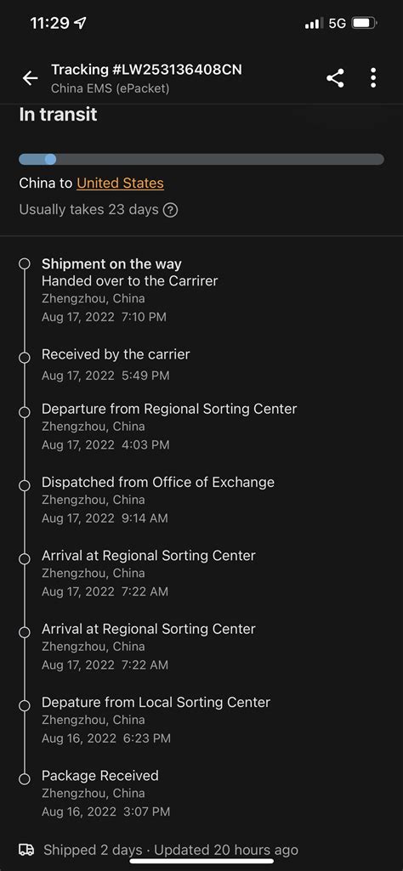Tap the Received by the carrier event

[116, 365]
